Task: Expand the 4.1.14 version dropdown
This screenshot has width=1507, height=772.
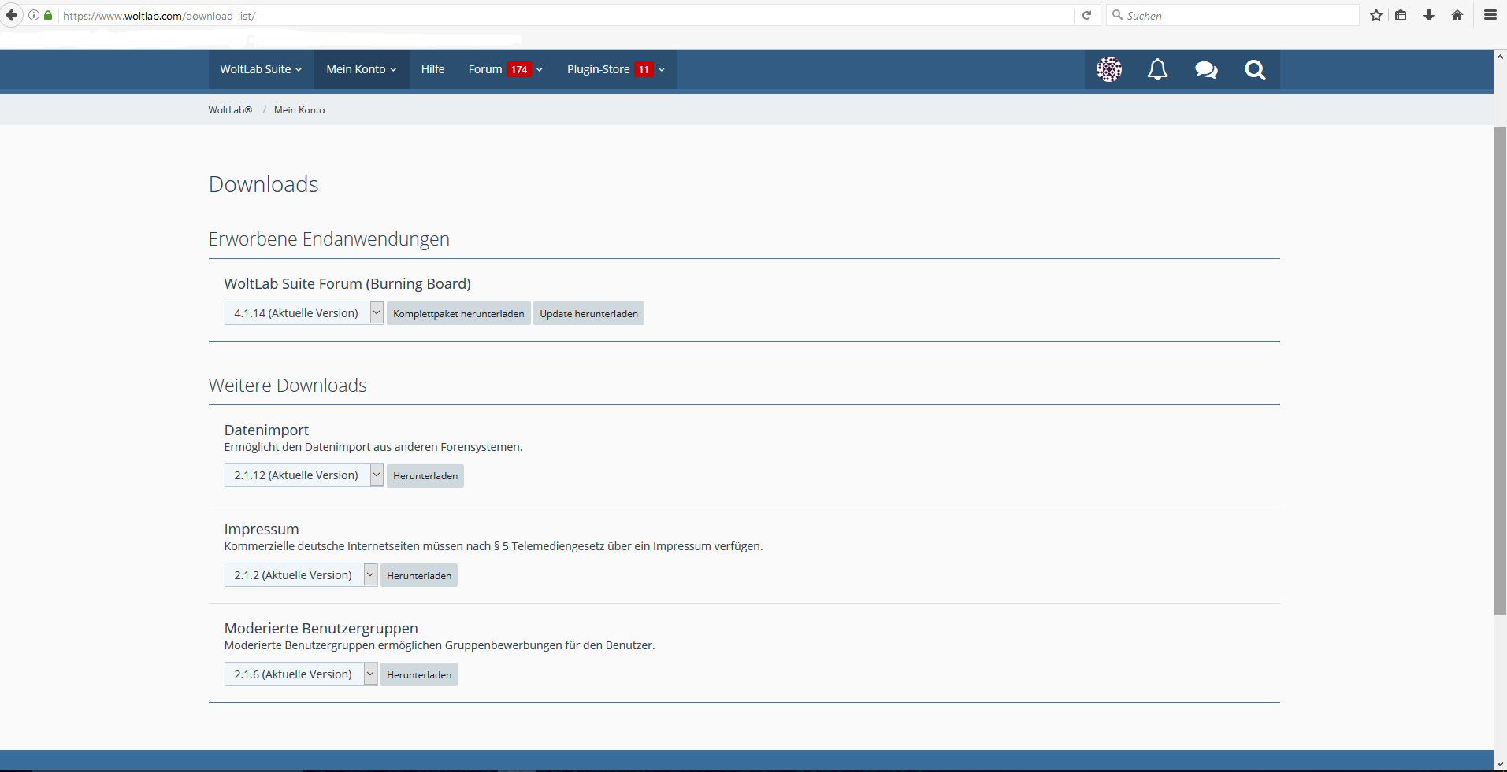Action: (304, 313)
